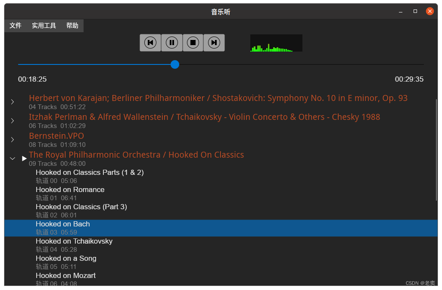Select the Tchaikovsky Violin Concerto album title
The image size is (442, 290).
[x=204, y=117]
